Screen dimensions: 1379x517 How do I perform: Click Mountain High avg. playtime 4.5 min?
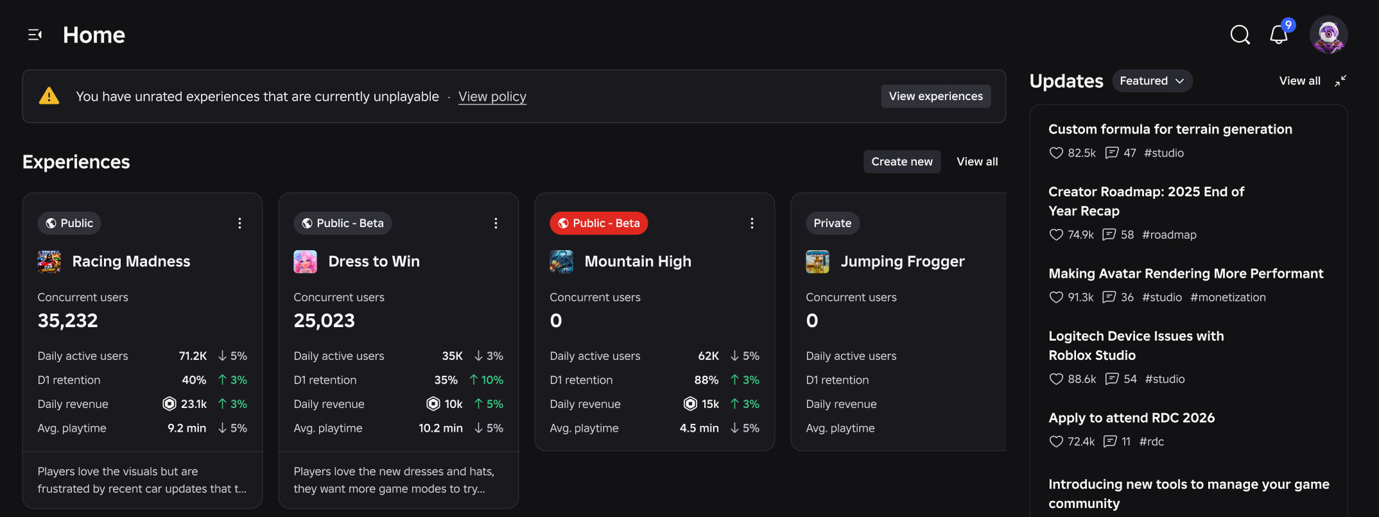[699, 428]
